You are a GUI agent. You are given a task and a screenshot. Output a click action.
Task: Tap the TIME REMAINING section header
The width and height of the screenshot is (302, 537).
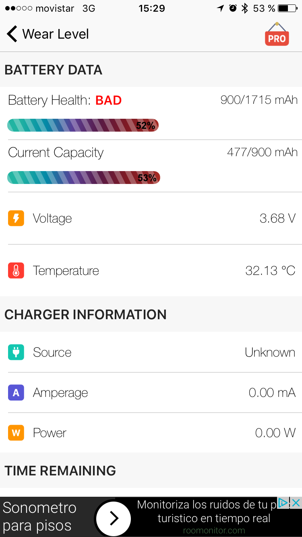(x=60, y=471)
